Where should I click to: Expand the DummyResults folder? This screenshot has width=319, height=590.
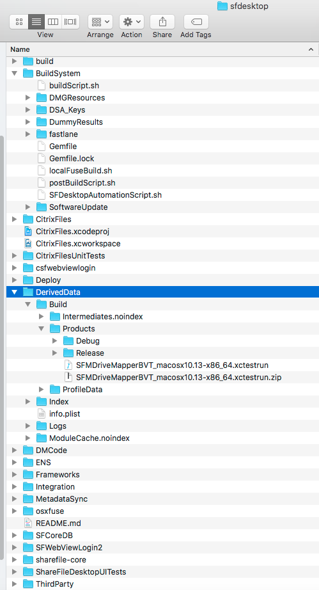(x=27, y=122)
